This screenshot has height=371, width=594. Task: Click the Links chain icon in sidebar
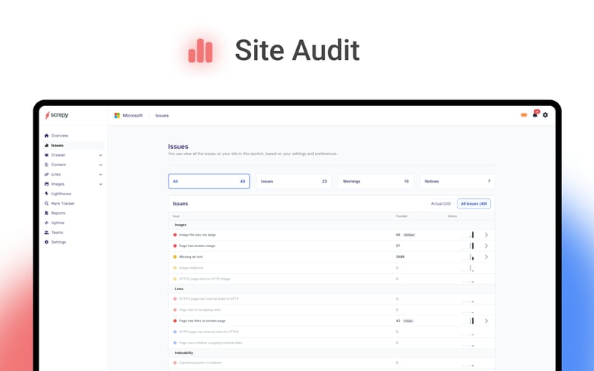47,174
